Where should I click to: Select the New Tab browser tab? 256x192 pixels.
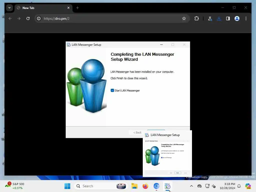pos(43,8)
